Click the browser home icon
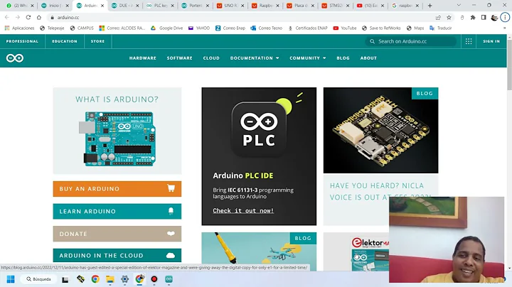Viewport: 512px width, 287px height. (39, 17)
